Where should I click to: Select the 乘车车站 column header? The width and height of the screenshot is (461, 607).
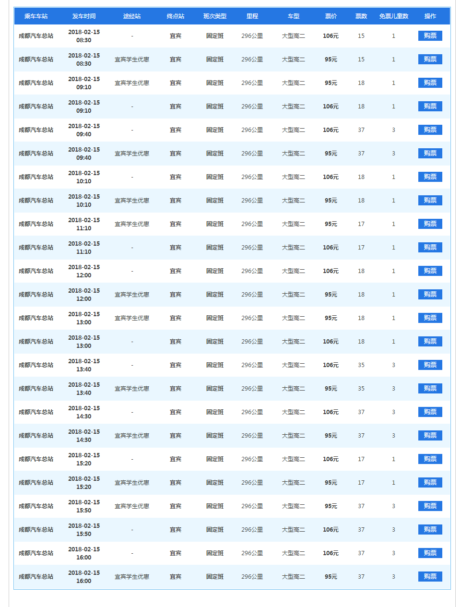36,16
